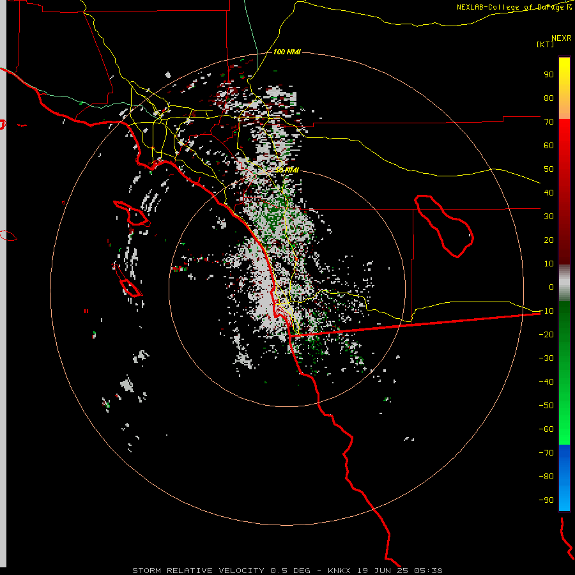This screenshot has height=575, width=575.
Task: Click the -90 knot value on color scale
Action: tap(546, 500)
